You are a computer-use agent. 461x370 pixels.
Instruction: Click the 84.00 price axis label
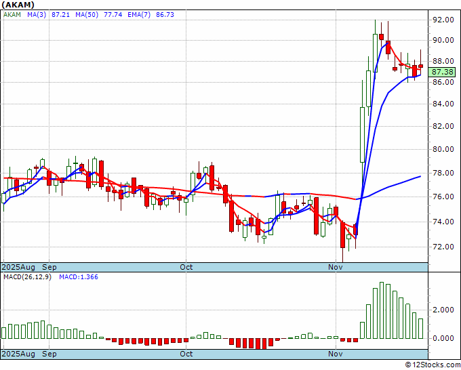pyautogui.click(x=443, y=104)
